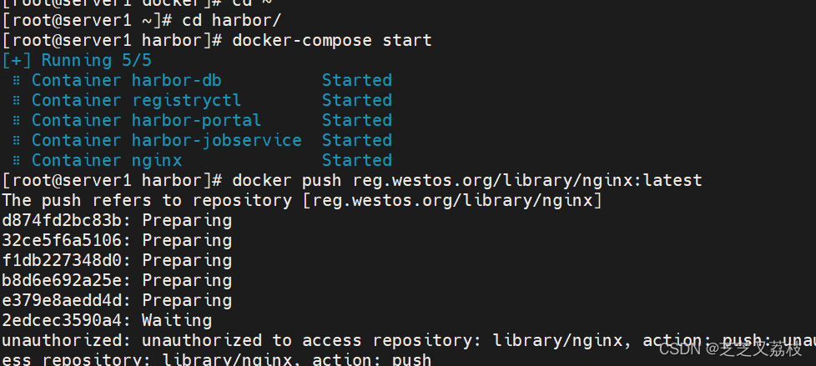Click the Started status for nginx container
816x366 pixels.
[x=356, y=161]
